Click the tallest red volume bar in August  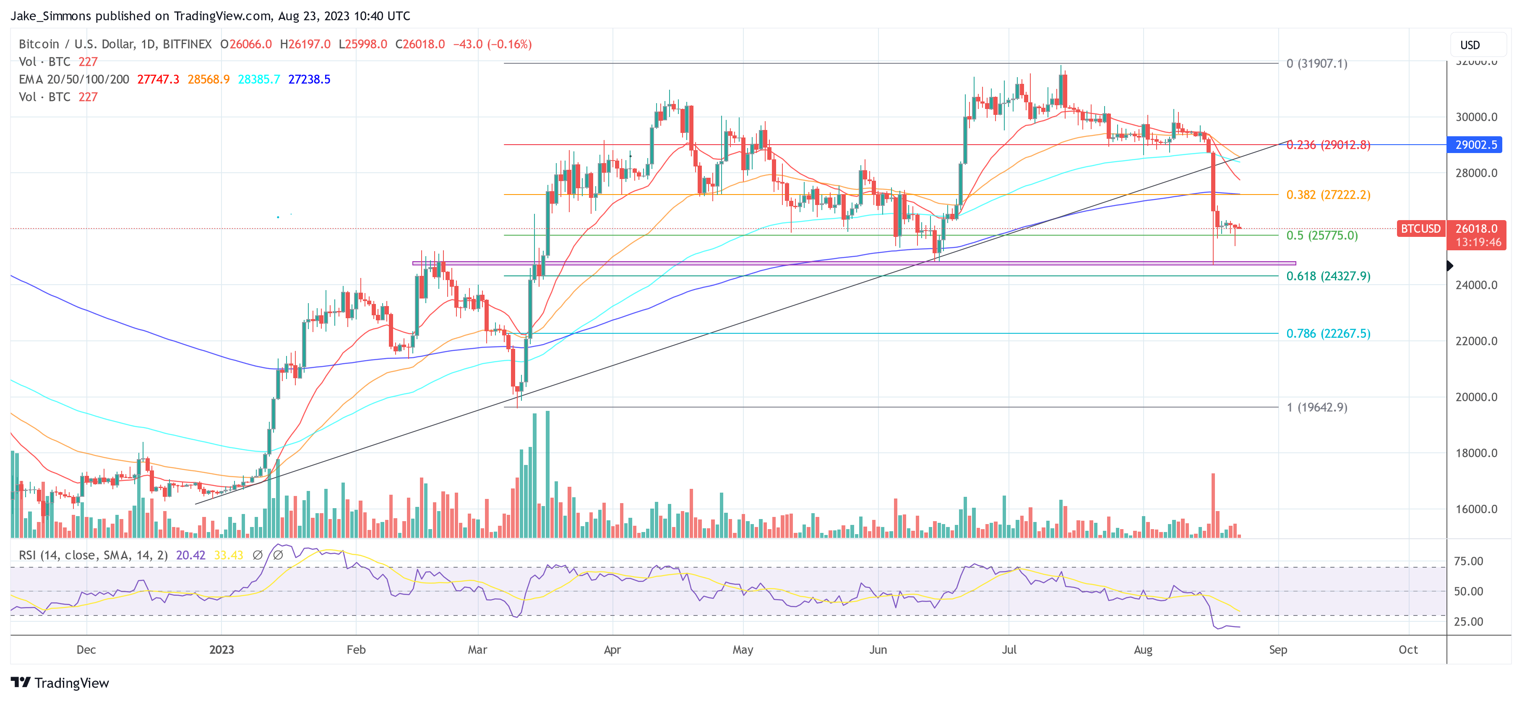(1213, 505)
